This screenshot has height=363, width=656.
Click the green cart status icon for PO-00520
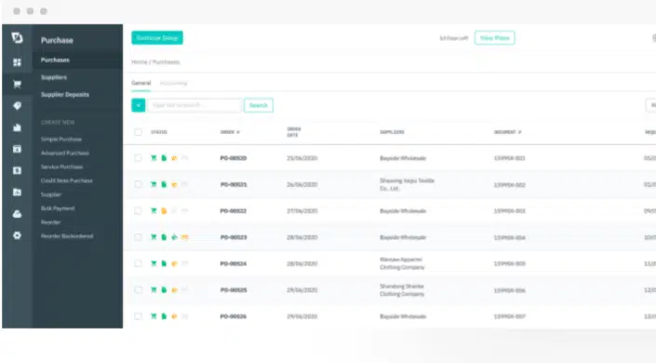(x=154, y=158)
